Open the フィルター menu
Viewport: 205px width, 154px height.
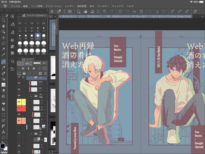[103, 6]
